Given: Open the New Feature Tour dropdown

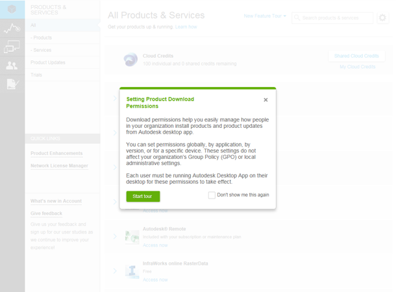Looking at the screenshot, I should 265,16.
